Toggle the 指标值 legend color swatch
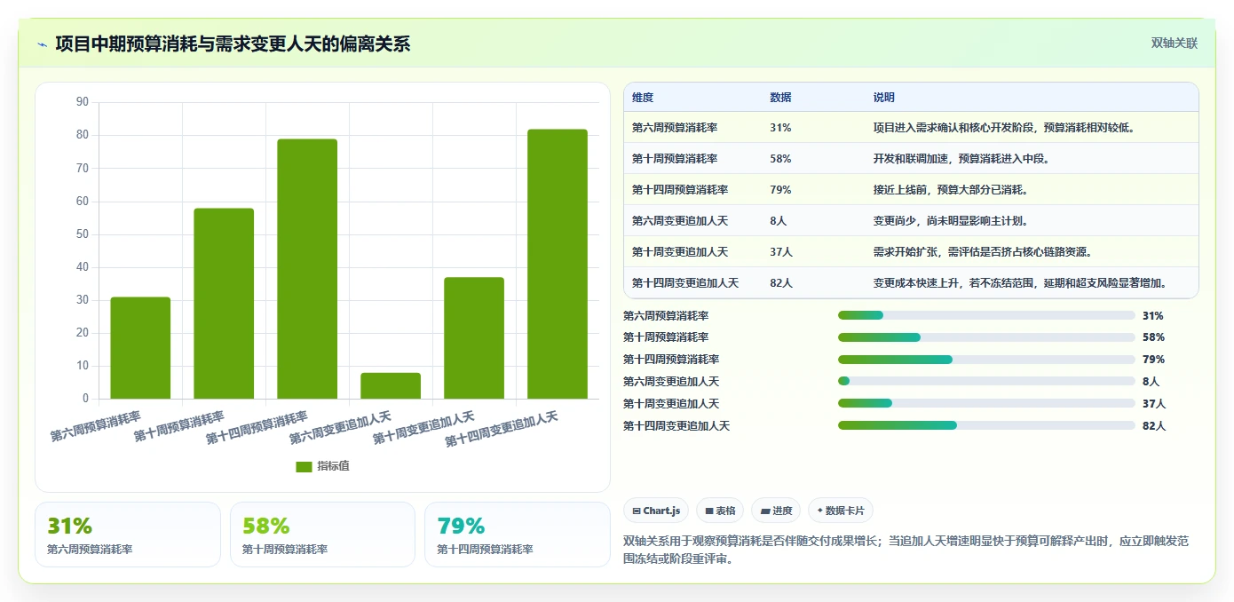 (304, 466)
